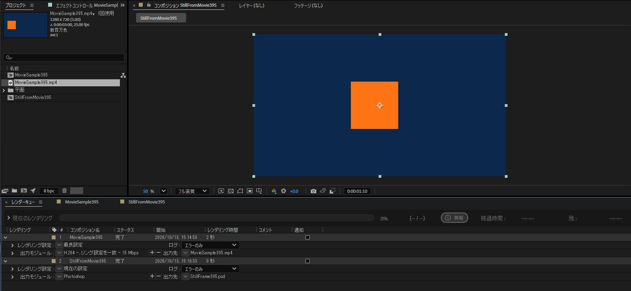Add output module for MovieSample395 with plus
The height and width of the screenshot is (291, 631).
152,253
